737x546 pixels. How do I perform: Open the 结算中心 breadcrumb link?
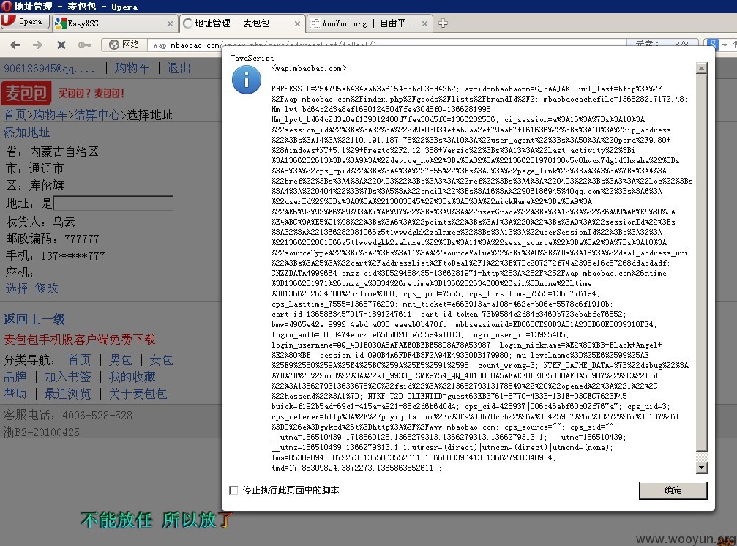97,115
